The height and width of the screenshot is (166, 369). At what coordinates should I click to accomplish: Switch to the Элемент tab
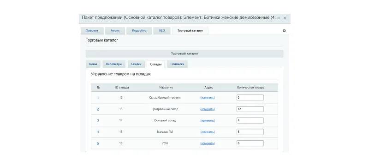tap(92, 31)
